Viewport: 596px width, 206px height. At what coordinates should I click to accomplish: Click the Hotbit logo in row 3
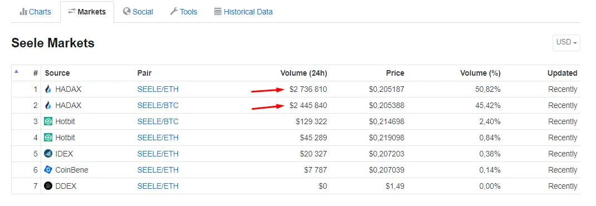pos(48,121)
